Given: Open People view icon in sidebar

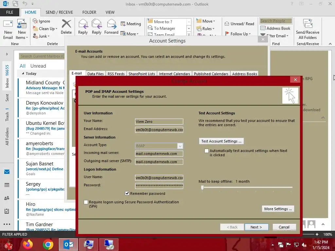Looking at the screenshot, I should 7,198.
